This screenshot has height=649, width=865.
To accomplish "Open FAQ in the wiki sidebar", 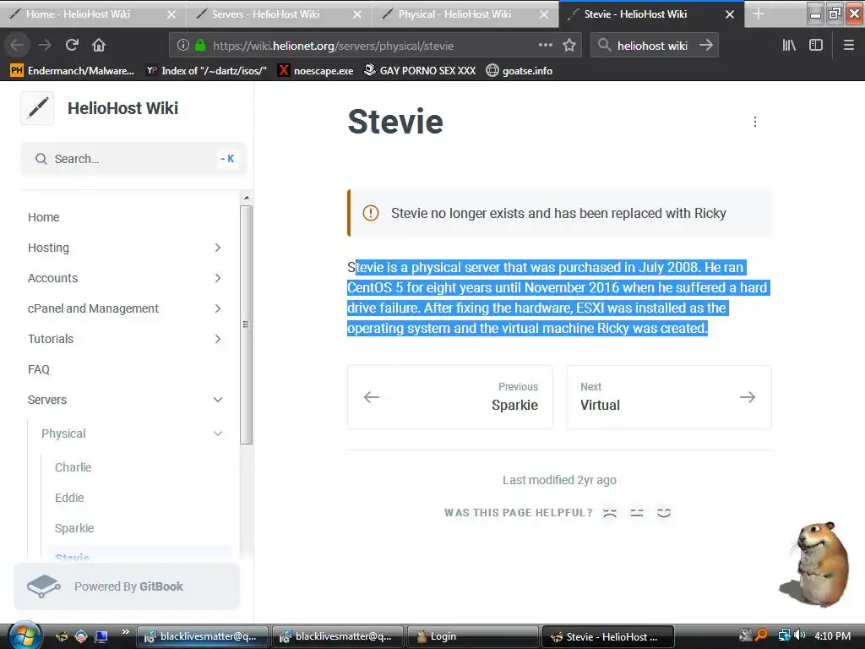I will [39, 369].
